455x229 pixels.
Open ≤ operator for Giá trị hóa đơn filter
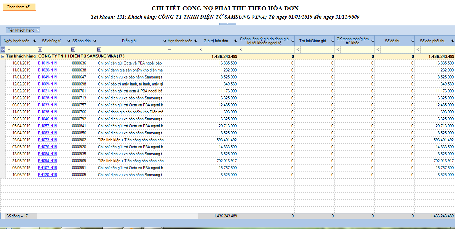point(201,50)
